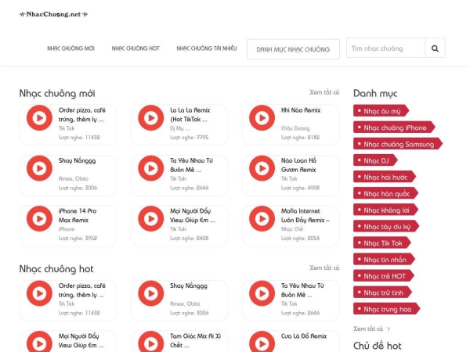
Task: Go to Nhạc chuông hot menu
Action: [x=136, y=48]
